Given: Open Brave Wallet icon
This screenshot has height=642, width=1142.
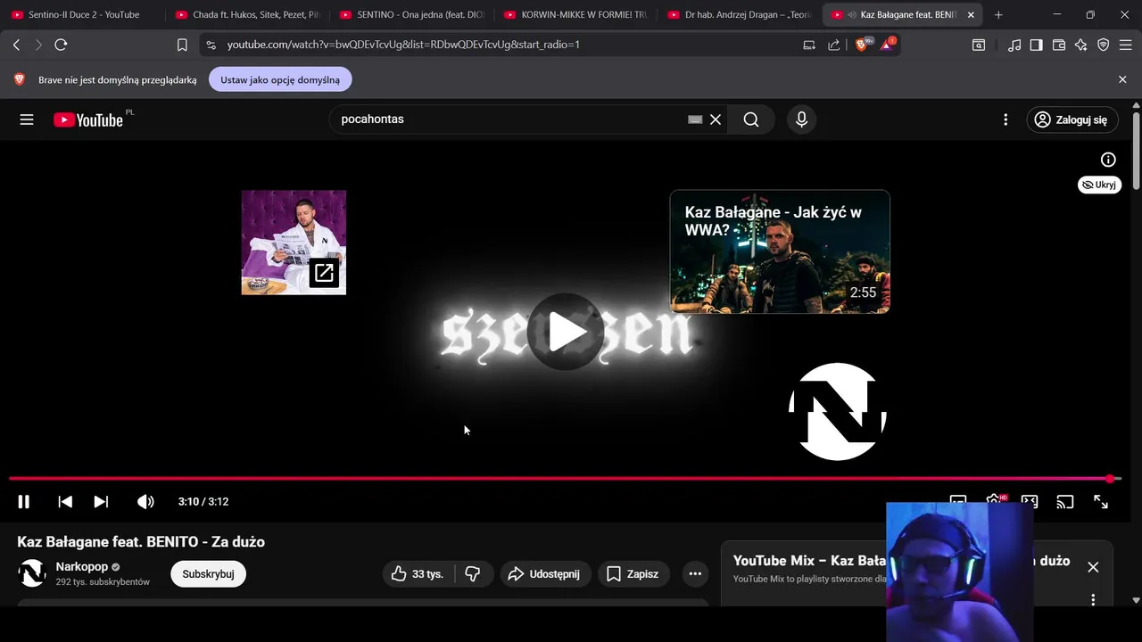Looking at the screenshot, I should pyautogui.click(x=1059, y=45).
